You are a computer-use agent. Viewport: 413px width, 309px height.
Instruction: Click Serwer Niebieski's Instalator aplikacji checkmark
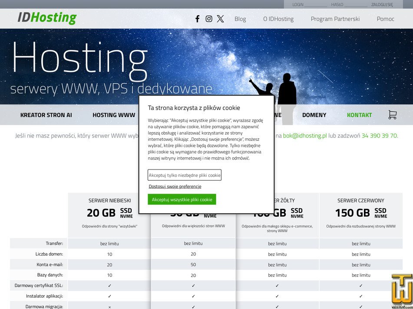(109, 296)
